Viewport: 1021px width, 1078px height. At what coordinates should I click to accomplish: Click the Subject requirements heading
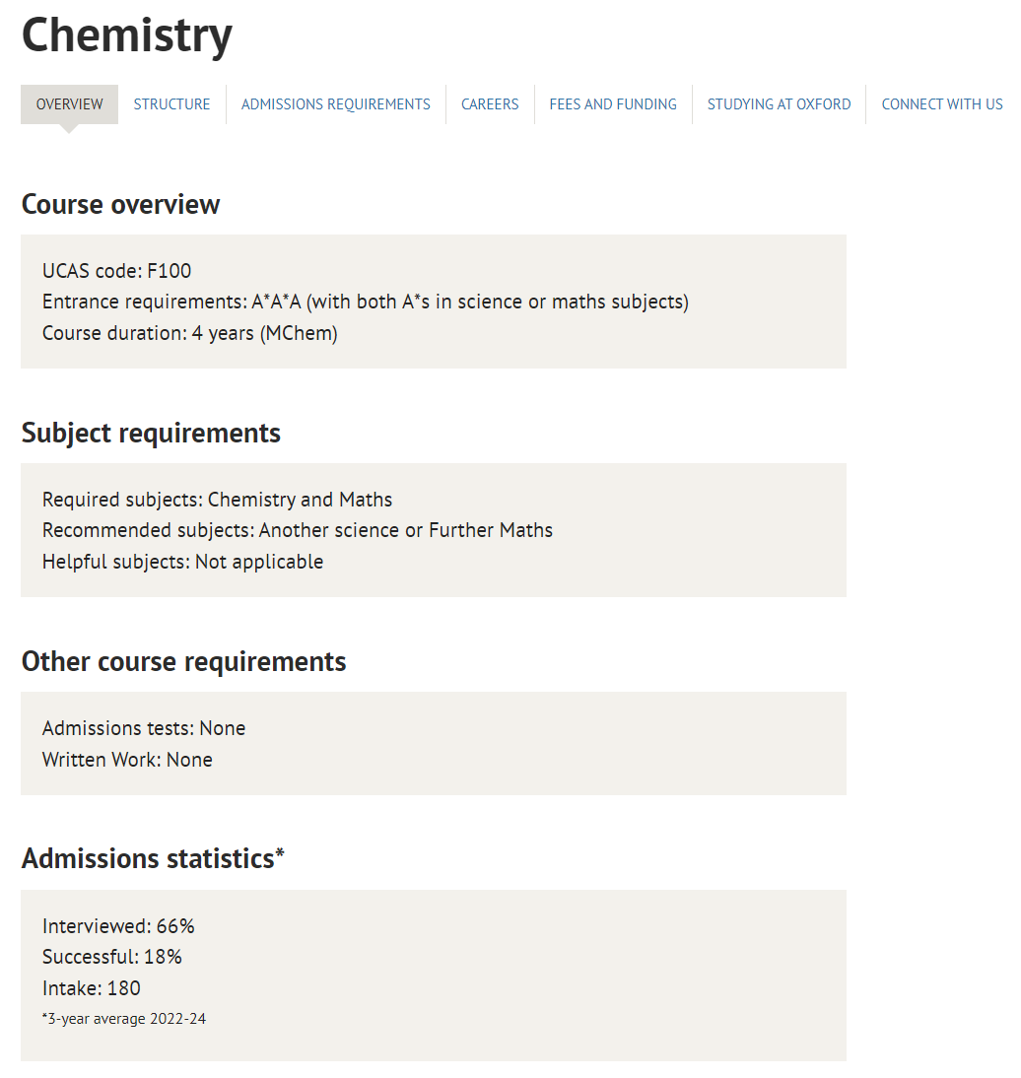[151, 434]
